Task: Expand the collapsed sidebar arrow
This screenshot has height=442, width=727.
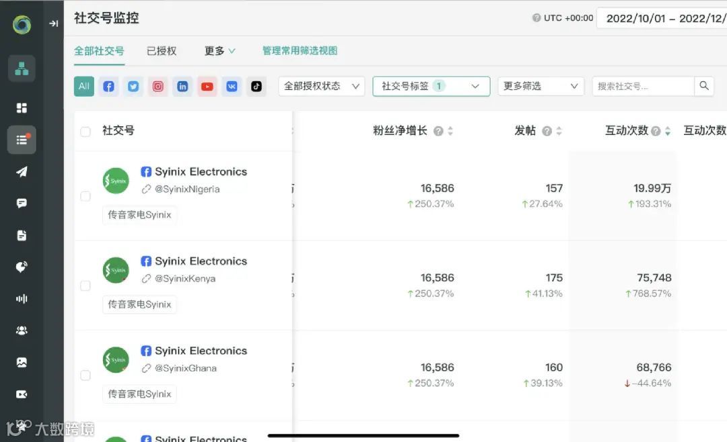Action: [x=54, y=24]
